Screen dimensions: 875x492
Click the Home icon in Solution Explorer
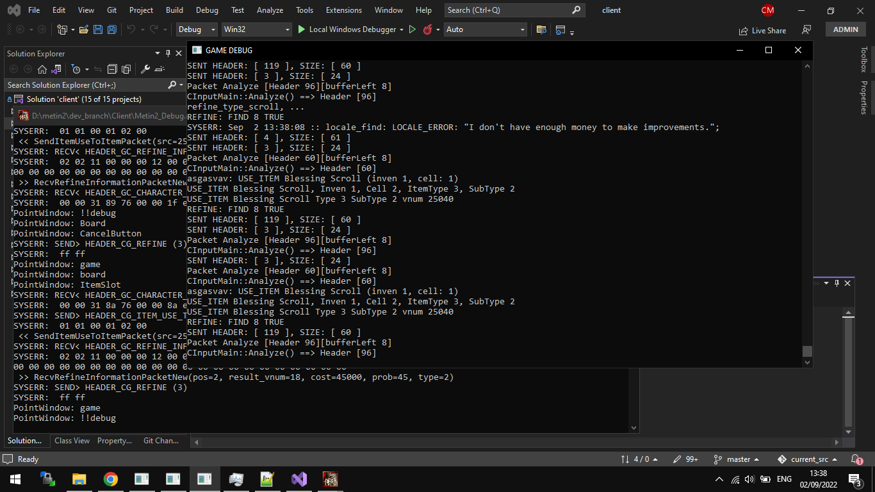42,69
